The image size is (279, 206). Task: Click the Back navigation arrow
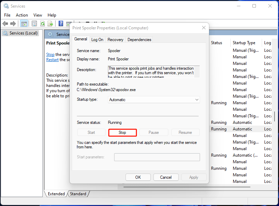[5, 23]
